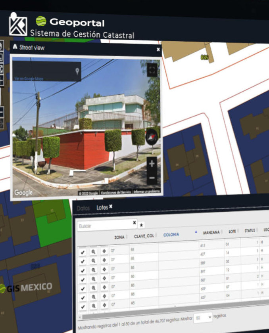Click locate icon in manzana 589 row
The image size is (269, 333).
[x=104, y=269]
